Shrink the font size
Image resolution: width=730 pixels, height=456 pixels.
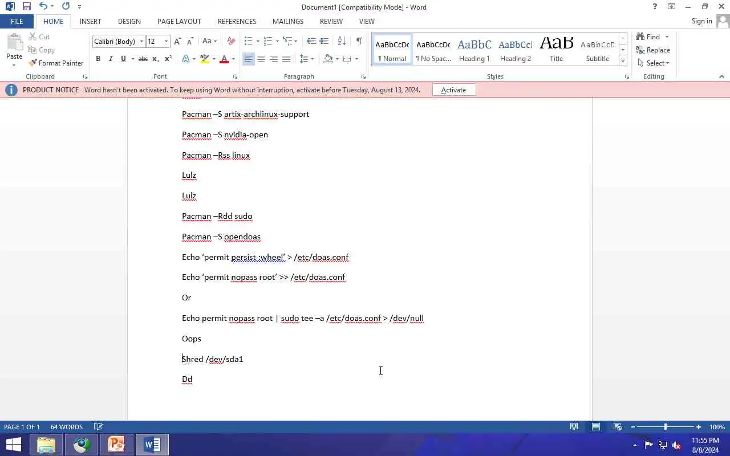tap(190, 41)
